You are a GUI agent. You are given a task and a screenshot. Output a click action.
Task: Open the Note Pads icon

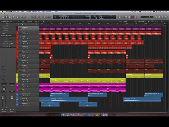(x=159, y=17)
